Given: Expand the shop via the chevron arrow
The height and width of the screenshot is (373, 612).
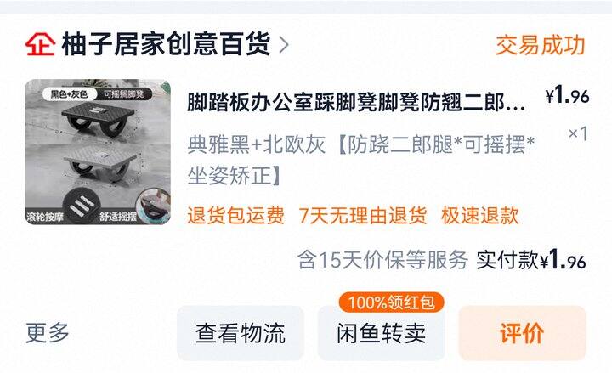Looking at the screenshot, I should pyautogui.click(x=284, y=44).
